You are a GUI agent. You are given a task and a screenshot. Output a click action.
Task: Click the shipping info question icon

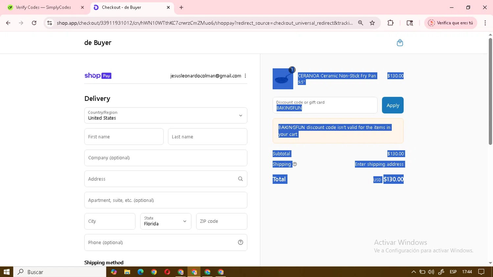coord(295,164)
